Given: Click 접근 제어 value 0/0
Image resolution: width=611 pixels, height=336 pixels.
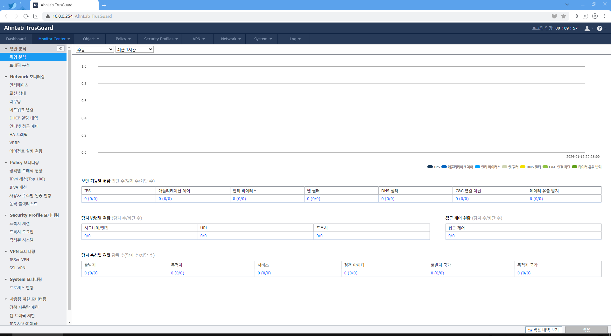Looking at the screenshot, I should pos(451,236).
